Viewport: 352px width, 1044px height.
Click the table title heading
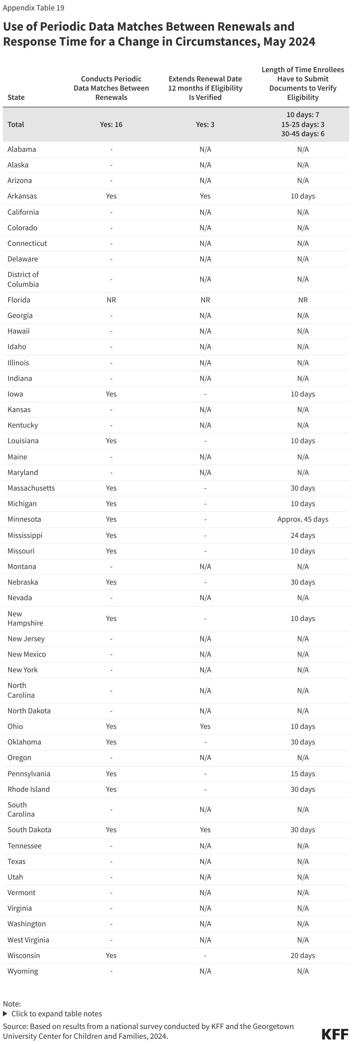coord(159,34)
